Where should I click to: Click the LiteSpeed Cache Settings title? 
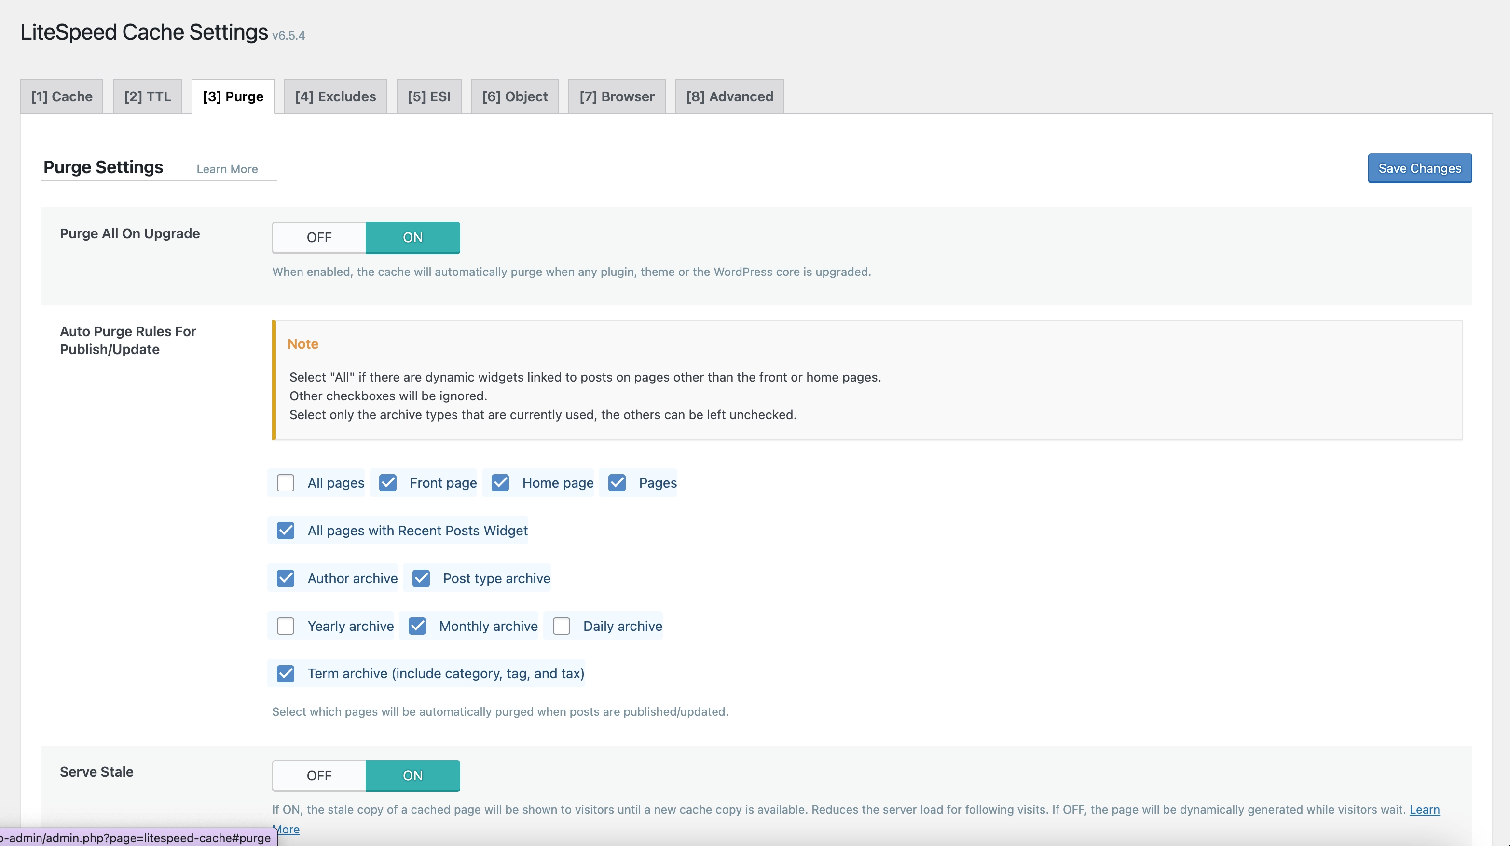pos(144,32)
